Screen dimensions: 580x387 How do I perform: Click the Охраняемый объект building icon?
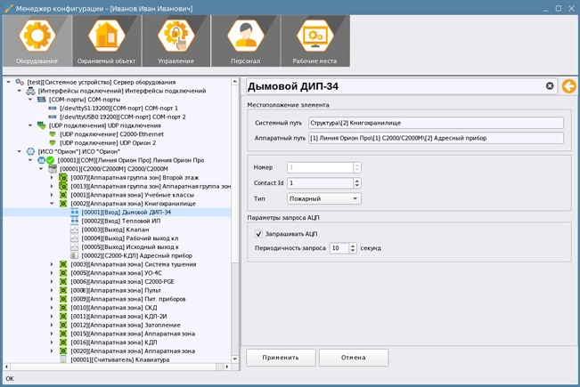[x=106, y=37]
